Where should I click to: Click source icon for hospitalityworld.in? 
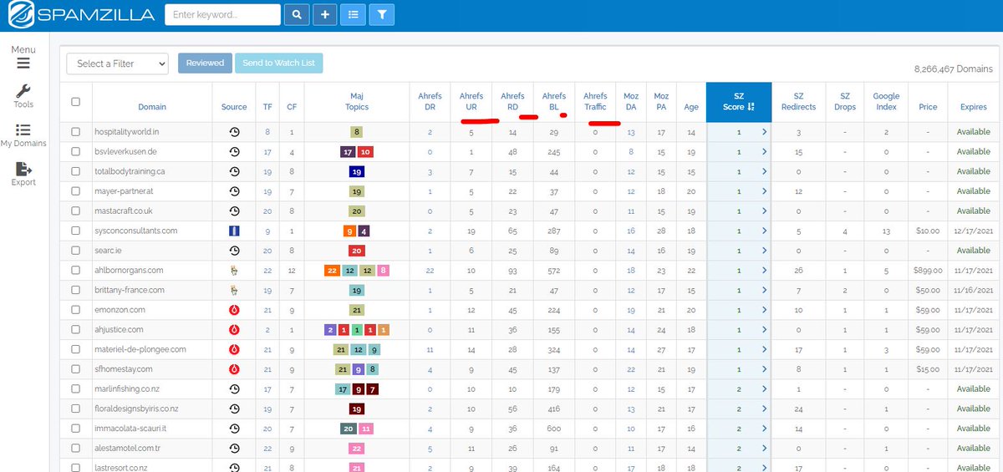pos(234,132)
